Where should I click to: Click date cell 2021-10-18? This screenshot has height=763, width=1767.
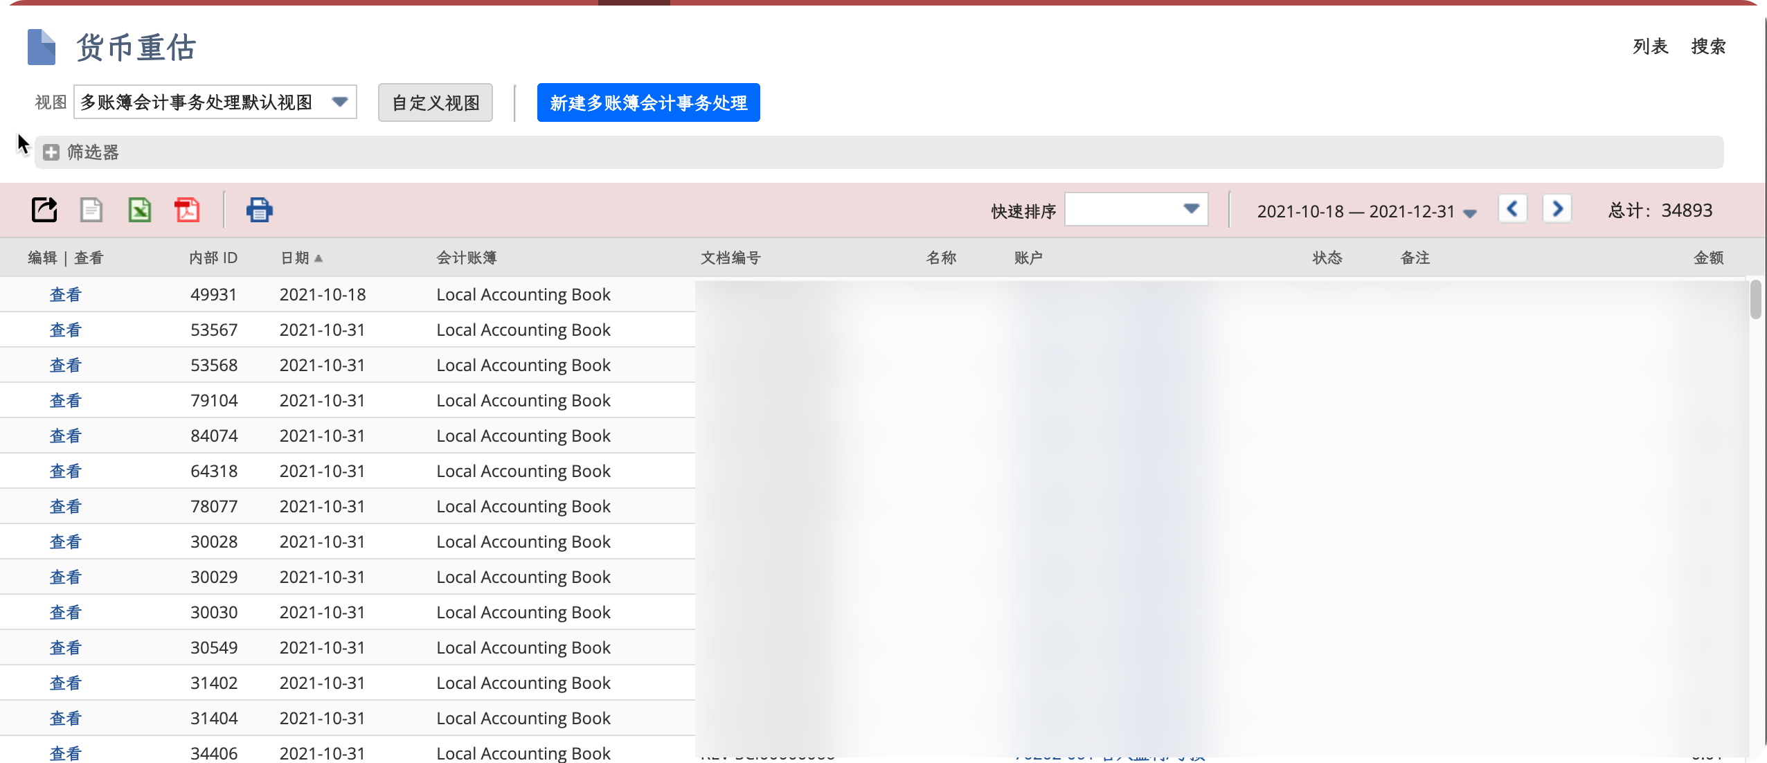tap(323, 294)
